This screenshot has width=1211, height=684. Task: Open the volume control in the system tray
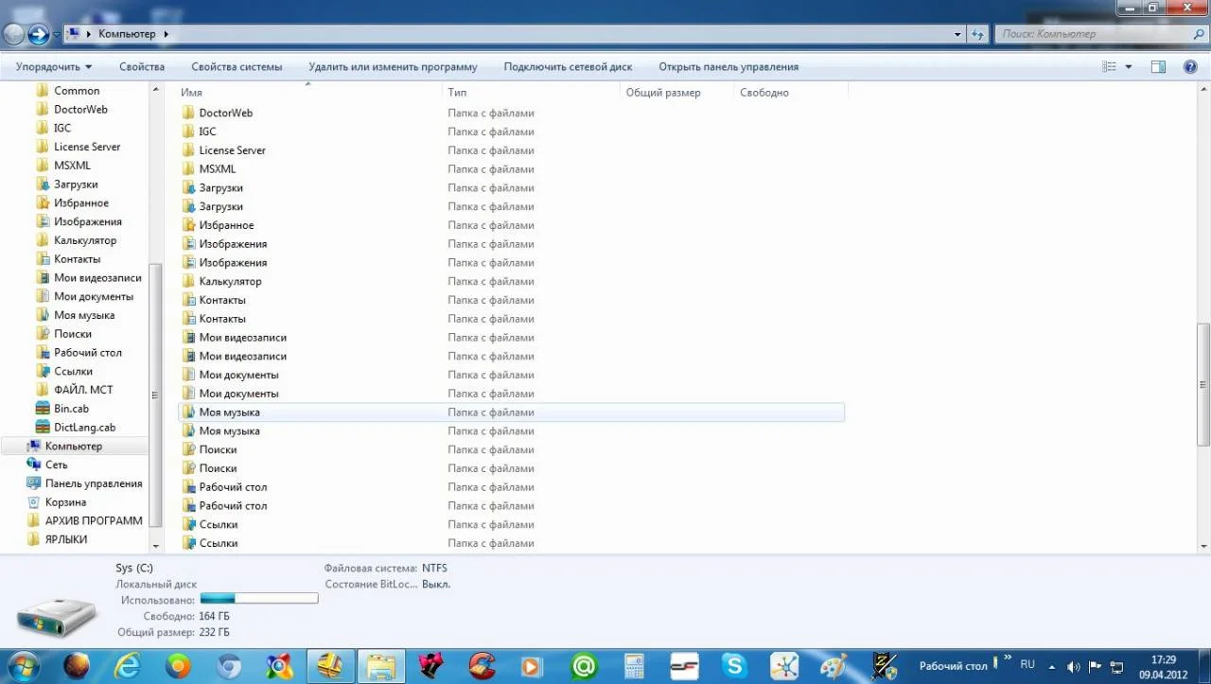pos(1074,667)
